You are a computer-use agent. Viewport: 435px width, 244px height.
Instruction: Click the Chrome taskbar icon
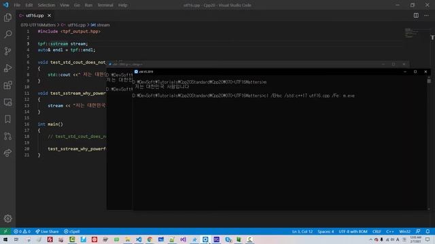coord(150,239)
